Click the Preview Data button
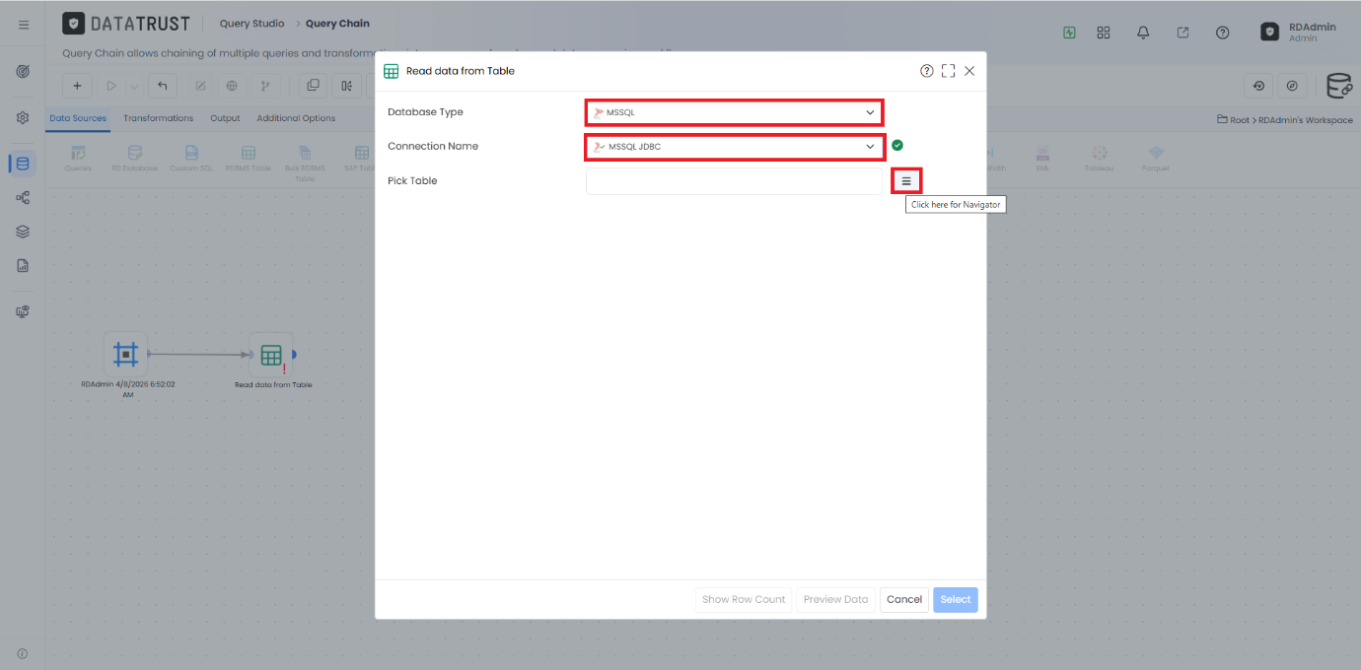The width and height of the screenshot is (1361, 670). pyautogui.click(x=835, y=599)
